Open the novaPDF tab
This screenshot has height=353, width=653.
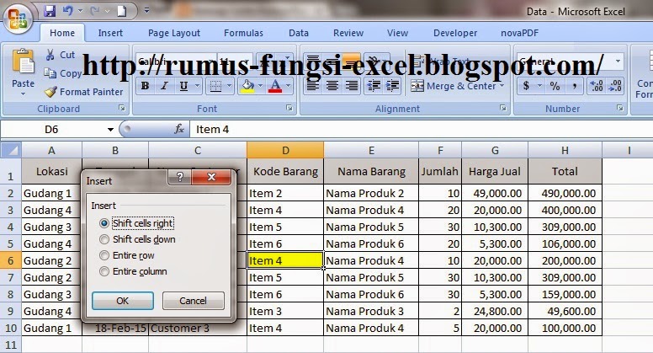click(x=520, y=33)
